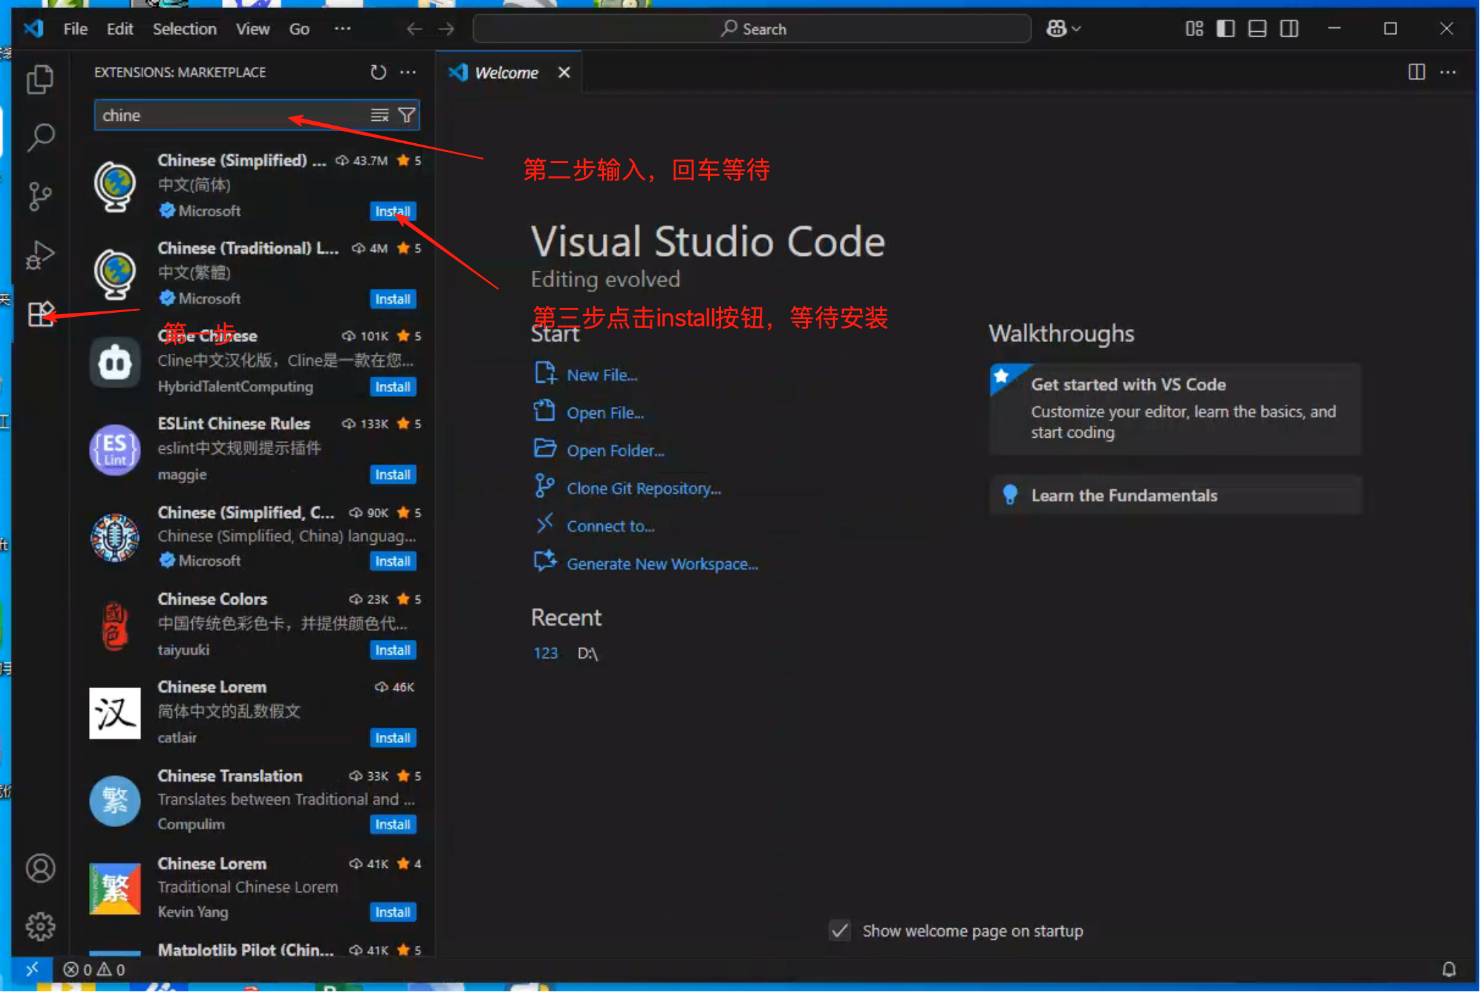Split the editor to the right

pos(1416,72)
